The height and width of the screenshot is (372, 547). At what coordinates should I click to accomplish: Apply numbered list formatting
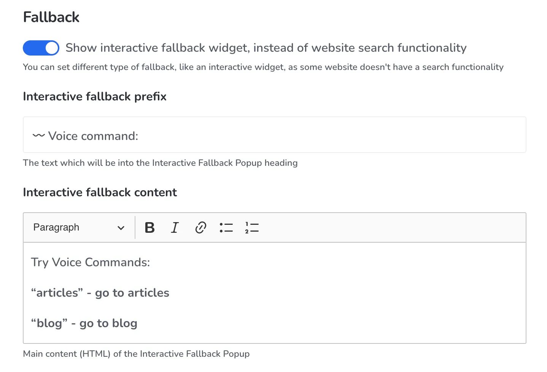[252, 227]
